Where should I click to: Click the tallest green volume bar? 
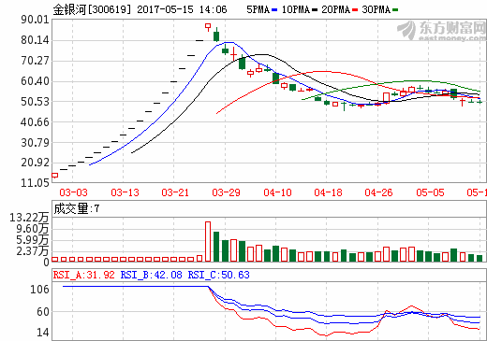(x=216, y=247)
